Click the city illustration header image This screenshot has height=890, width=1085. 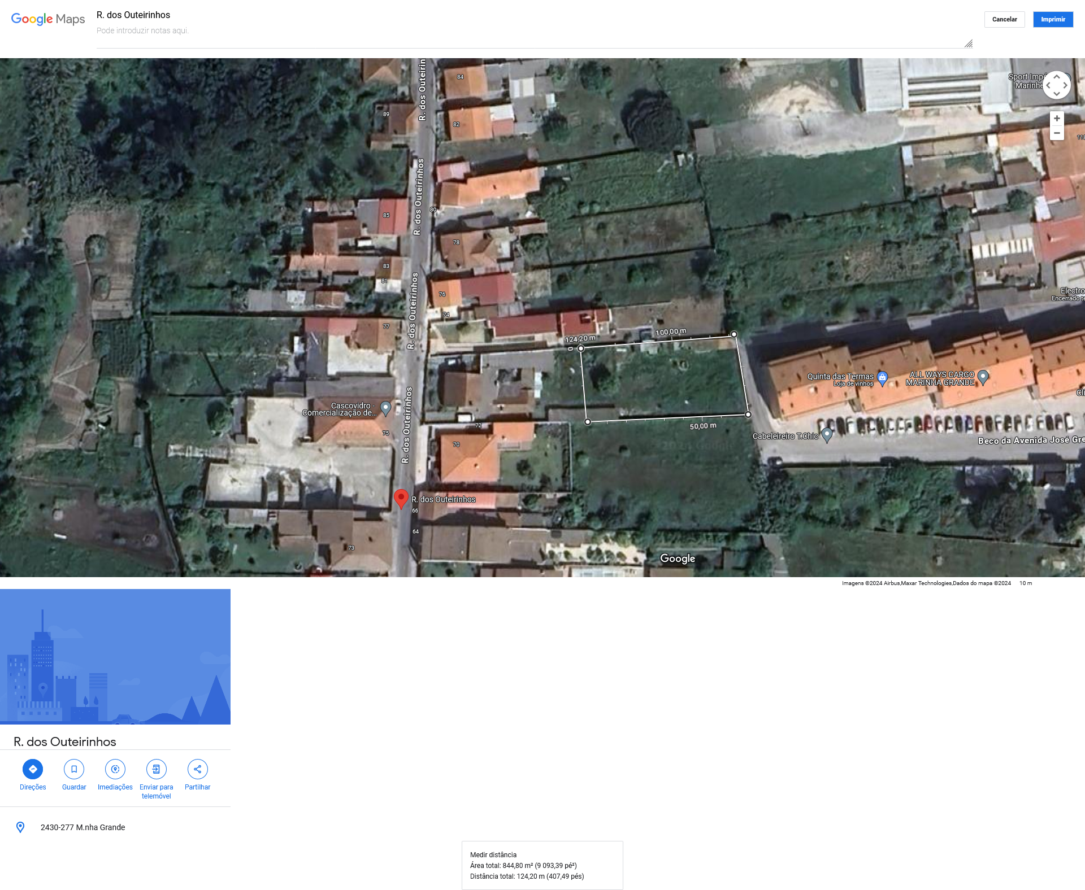115,656
